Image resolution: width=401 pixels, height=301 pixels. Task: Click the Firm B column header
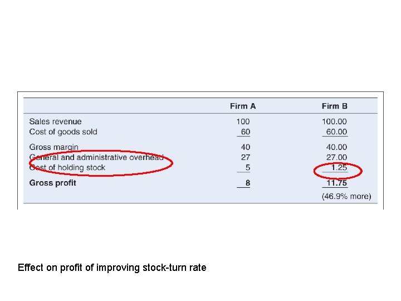pyautogui.click(x=334, y=106)
